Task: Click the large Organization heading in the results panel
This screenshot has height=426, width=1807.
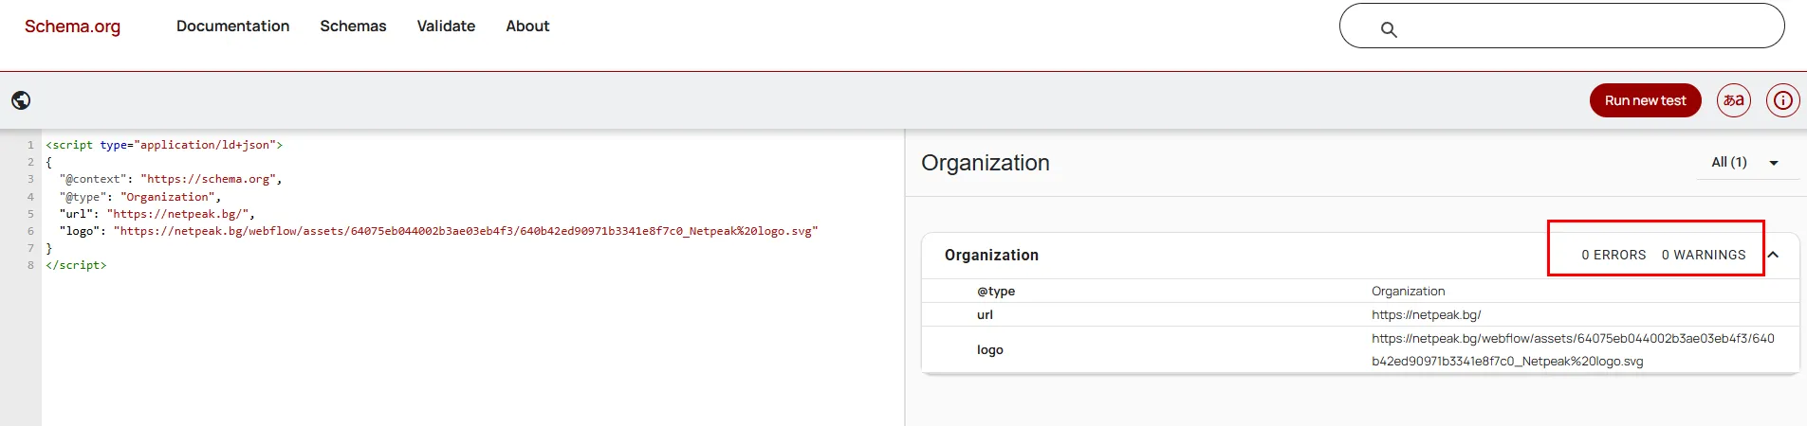Action: (x=985, y=163)
